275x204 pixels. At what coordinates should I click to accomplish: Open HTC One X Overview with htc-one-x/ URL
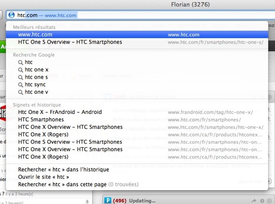(x=137, y=127)
